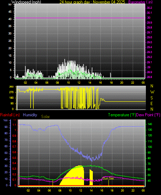Click the green "110" temperature scale value
The height and width of the screenshot is (195, 161).
click(x=150, y=141)
